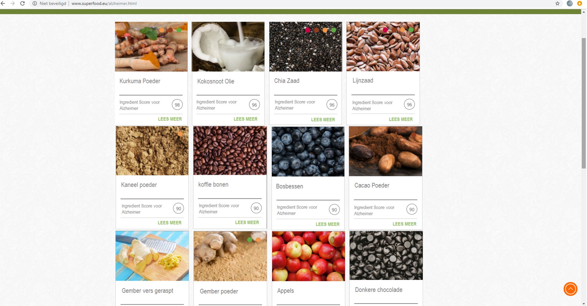Click the orange scroll-to-top button
Screen dimensions: 587x306
point(570,289)
